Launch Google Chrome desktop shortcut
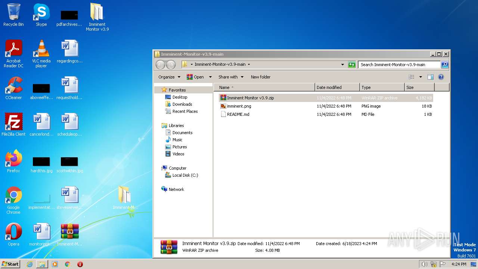 tap(13, 200)
